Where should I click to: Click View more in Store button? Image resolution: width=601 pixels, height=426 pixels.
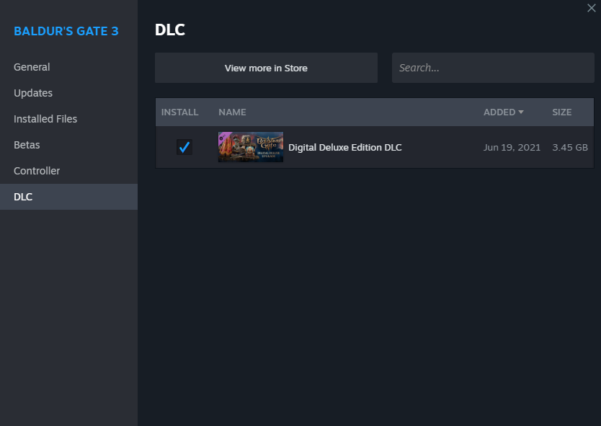coord(266,68)
